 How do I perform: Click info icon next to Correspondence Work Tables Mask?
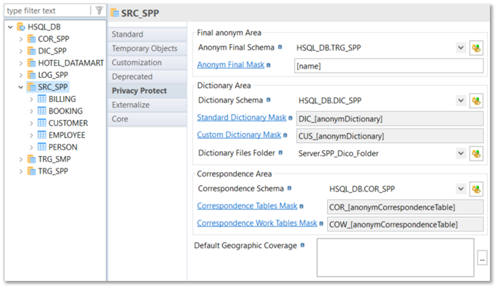321,224
